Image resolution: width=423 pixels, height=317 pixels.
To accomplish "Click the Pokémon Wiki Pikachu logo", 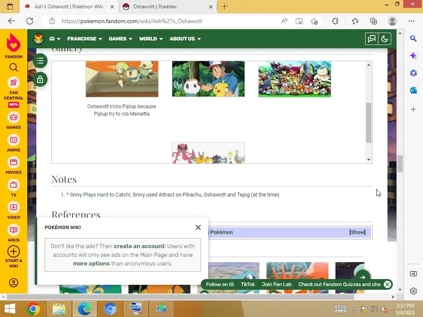I will pyautogui.click(x=38, y=38).
